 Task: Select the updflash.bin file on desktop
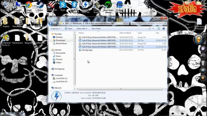click(40, 39)
